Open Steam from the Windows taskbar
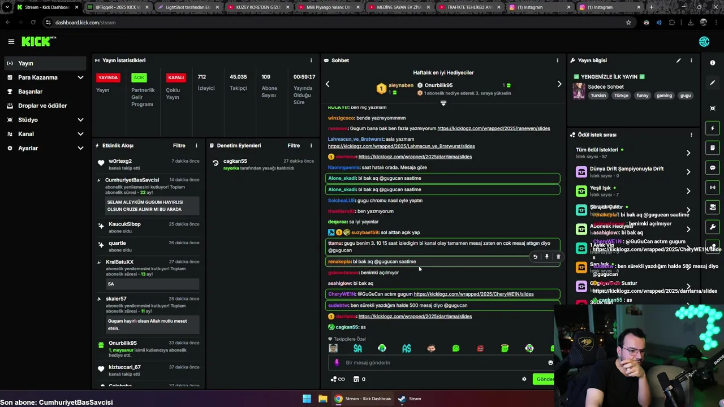 (410, 399)
